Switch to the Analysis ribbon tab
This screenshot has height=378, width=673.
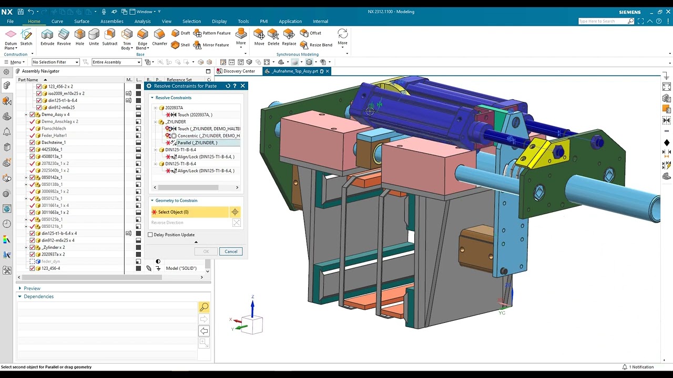coord(142,22)
